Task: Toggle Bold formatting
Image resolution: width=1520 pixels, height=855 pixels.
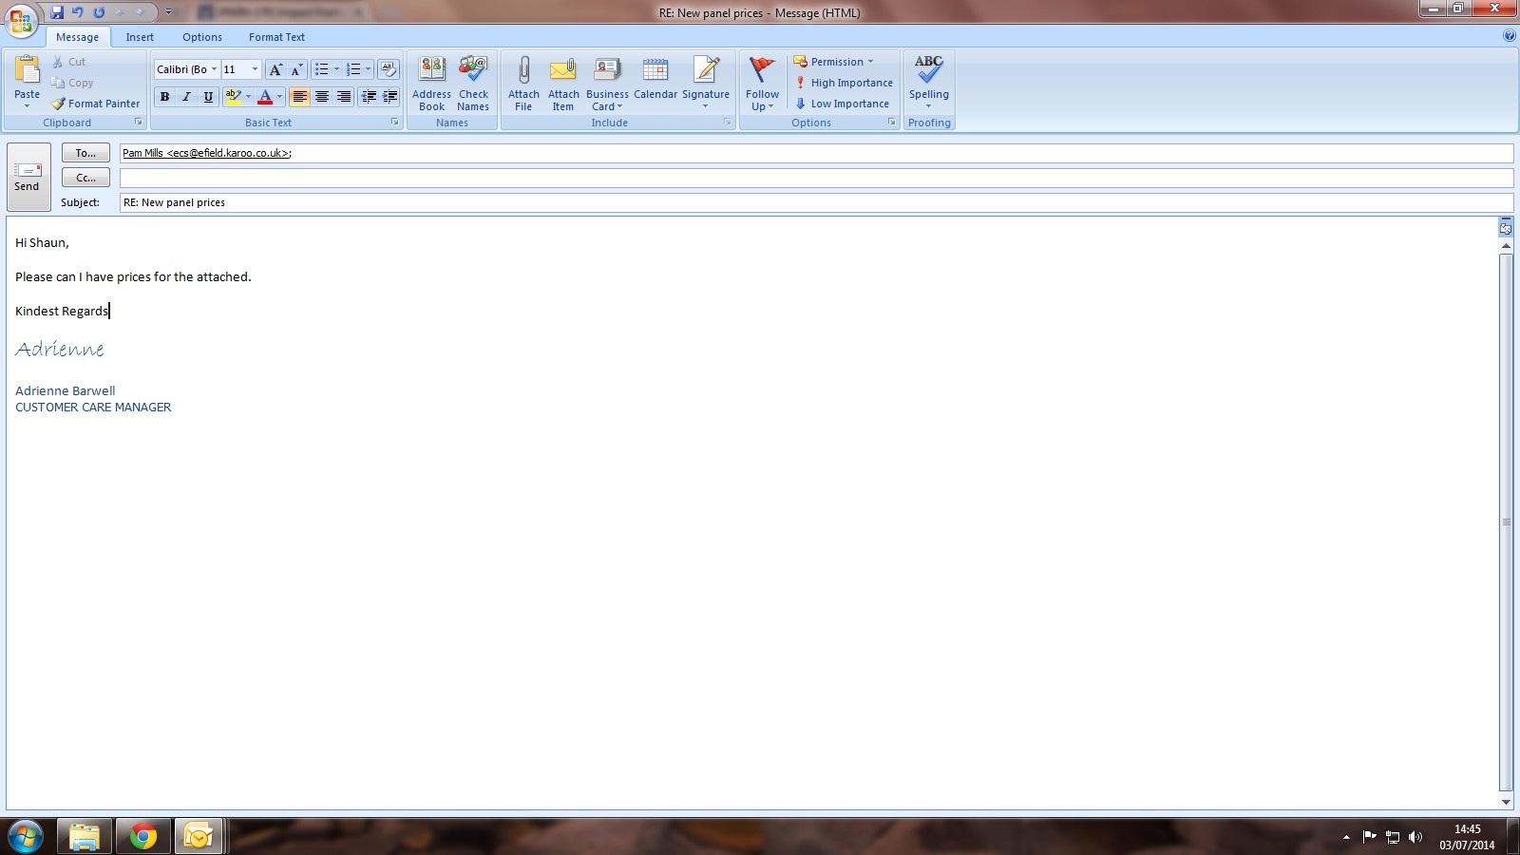Action: [164, 97]
